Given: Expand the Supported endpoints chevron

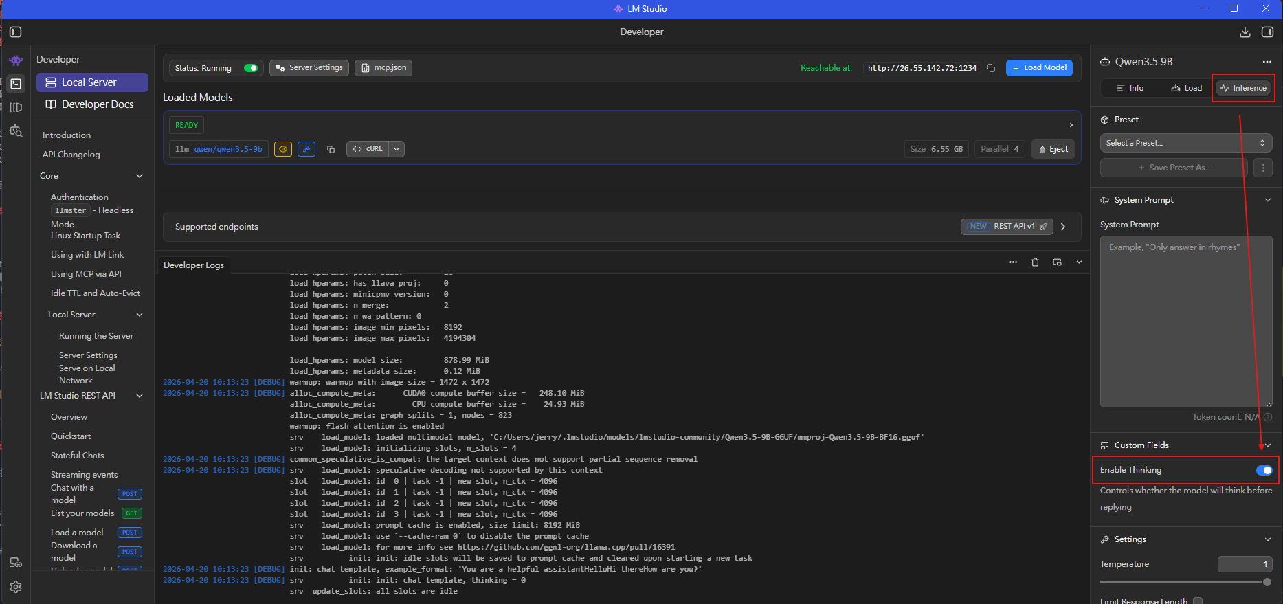Looking at the screenshot, I should [x=1063, y=227].
